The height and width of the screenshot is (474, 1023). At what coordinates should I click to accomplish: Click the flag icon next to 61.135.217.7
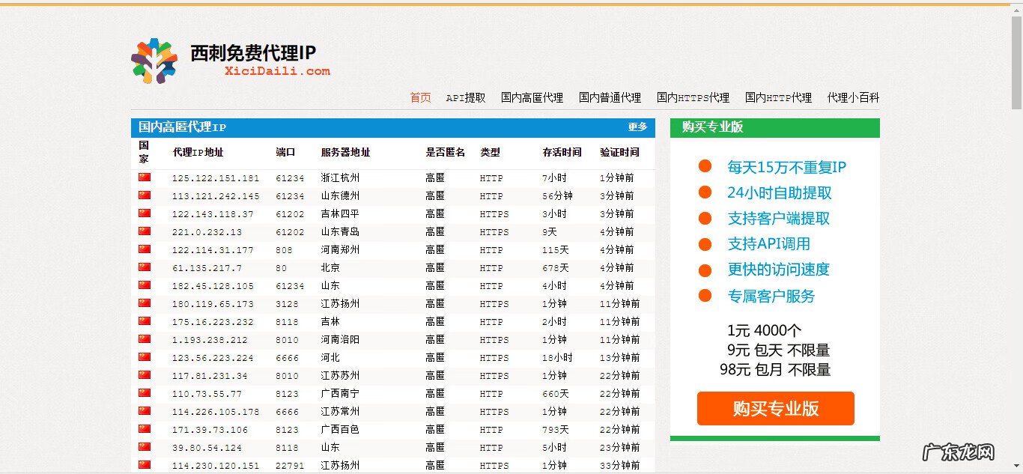click(143, 268)
